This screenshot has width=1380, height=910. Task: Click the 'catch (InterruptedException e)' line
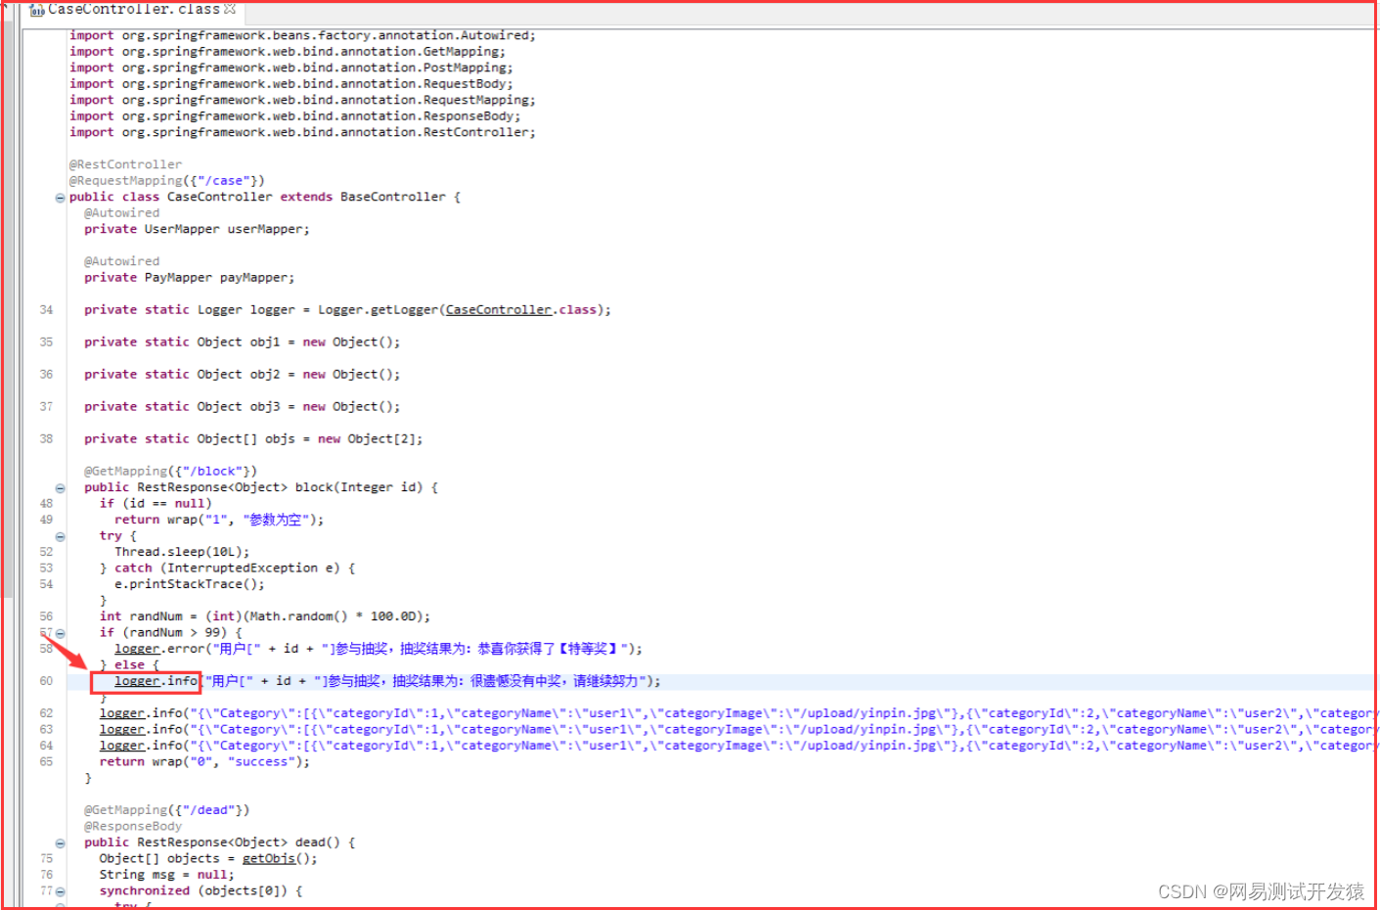pos(228,569)
